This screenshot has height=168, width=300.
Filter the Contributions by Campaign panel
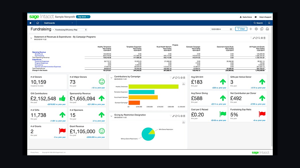[x=171, y=78]
